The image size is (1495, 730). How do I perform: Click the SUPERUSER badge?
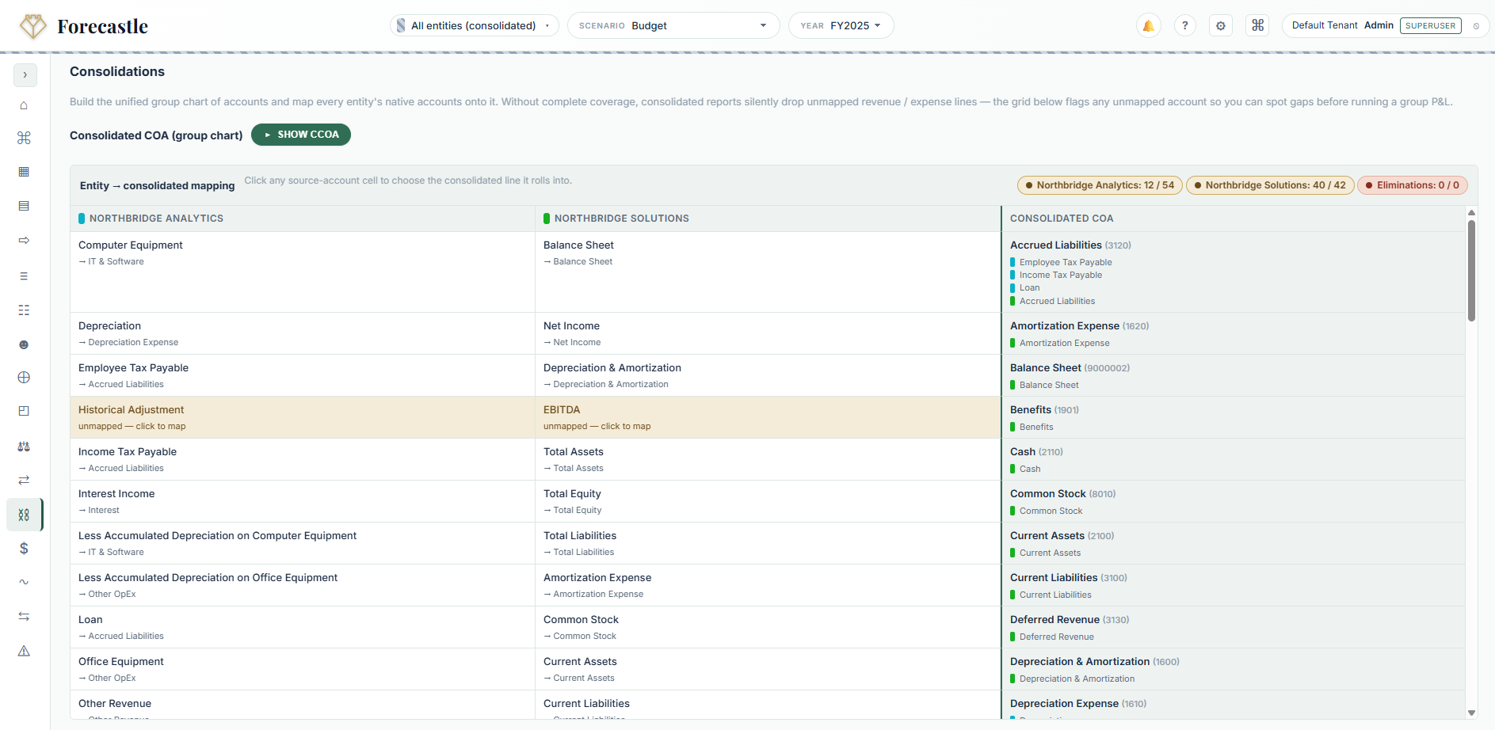(x=1430, y=25)
